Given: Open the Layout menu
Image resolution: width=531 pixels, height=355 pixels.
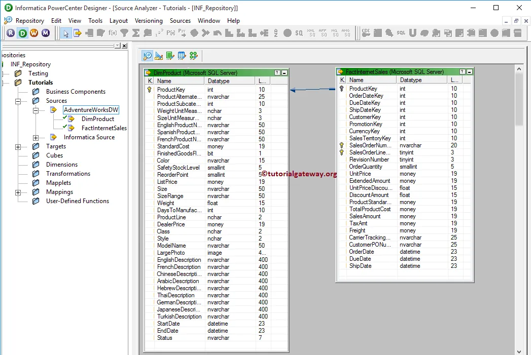Looking at the screenshot, I should (119, 21).
